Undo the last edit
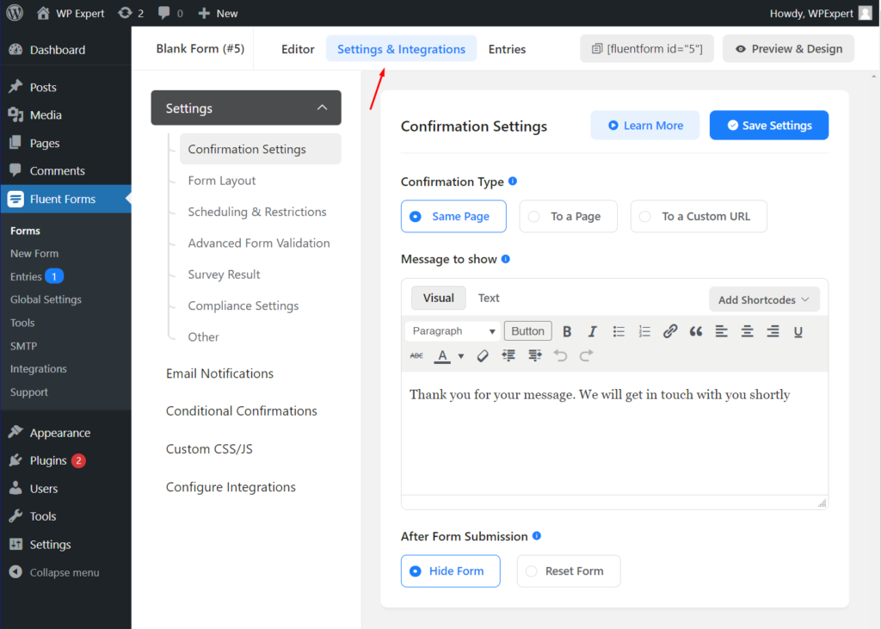Screen dimensions: 881x629 [560, 356]
